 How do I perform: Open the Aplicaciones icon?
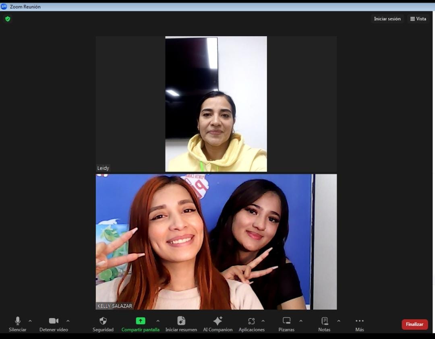pyautogui.click(x=251, y=321)
